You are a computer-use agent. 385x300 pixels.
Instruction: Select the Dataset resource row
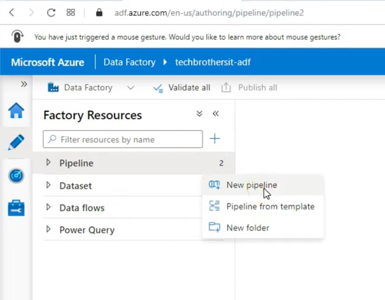123,186
